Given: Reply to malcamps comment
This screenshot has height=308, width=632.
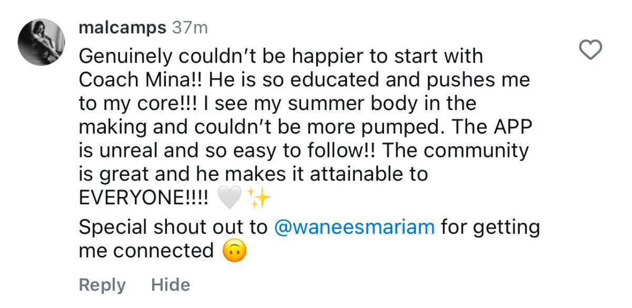Looking at the screenshot, I should (x=102, y=285).
